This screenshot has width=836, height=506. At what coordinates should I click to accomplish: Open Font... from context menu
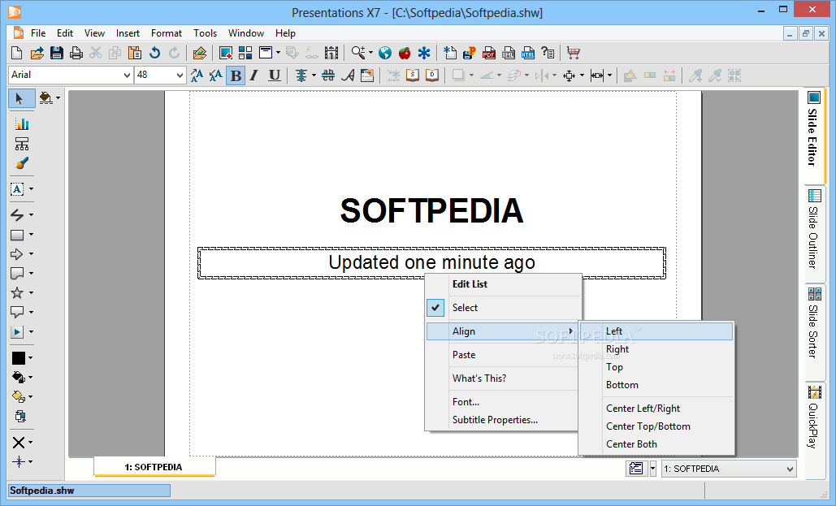pos(466,402)
